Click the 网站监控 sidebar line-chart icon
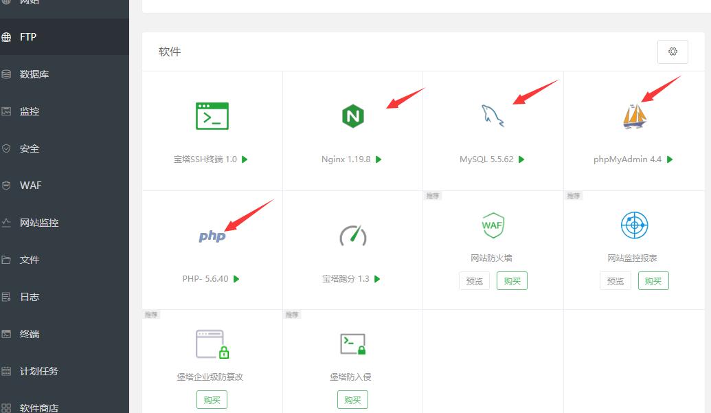 [6, 223]
